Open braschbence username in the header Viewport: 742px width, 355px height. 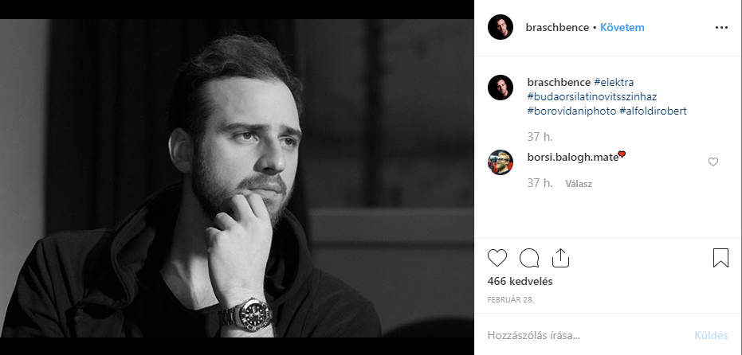557,27
